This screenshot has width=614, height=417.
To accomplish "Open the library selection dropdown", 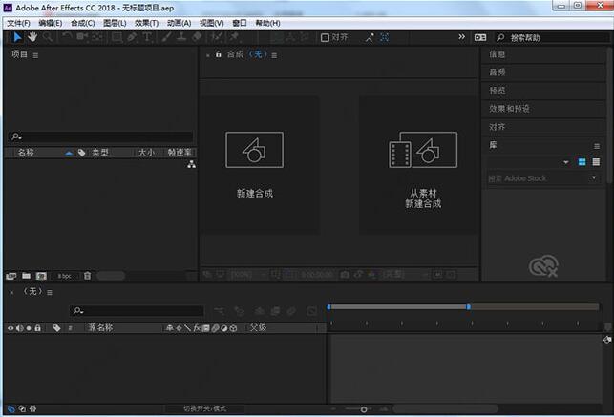I will pos(566,162).
